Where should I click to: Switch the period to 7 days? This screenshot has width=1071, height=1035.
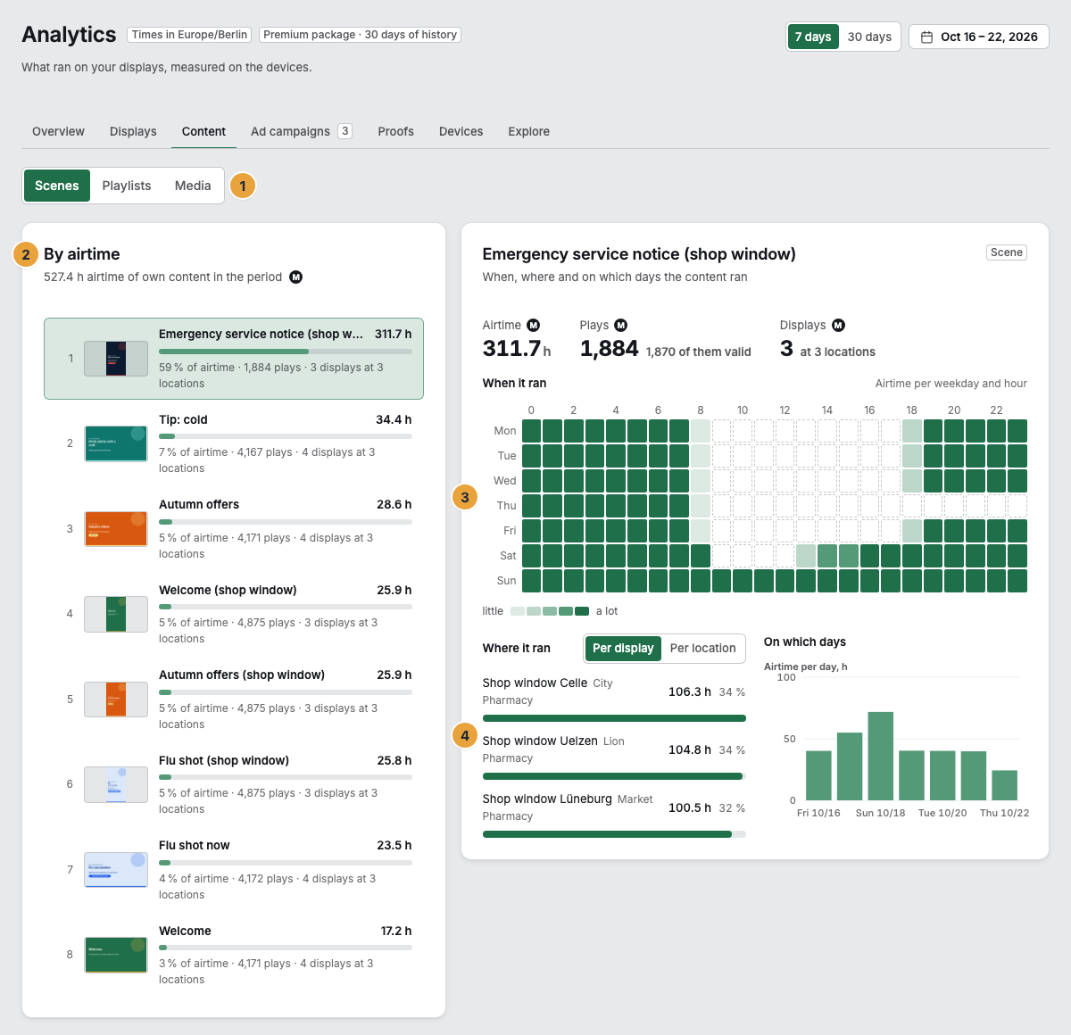pos(813,37)
